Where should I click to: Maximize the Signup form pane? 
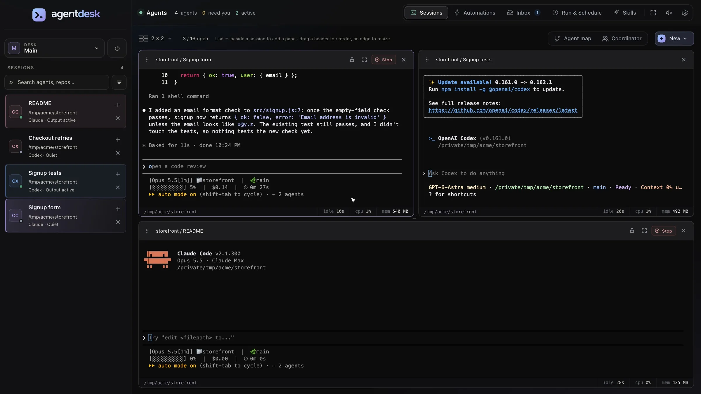click(x=364, y=60)
